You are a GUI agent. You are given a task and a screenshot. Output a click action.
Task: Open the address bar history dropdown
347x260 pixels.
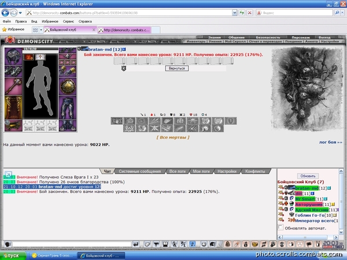235,13
